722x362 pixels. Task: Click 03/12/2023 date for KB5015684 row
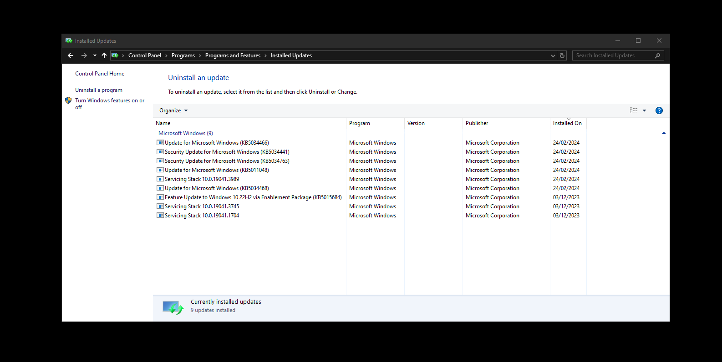coord(566,197)
